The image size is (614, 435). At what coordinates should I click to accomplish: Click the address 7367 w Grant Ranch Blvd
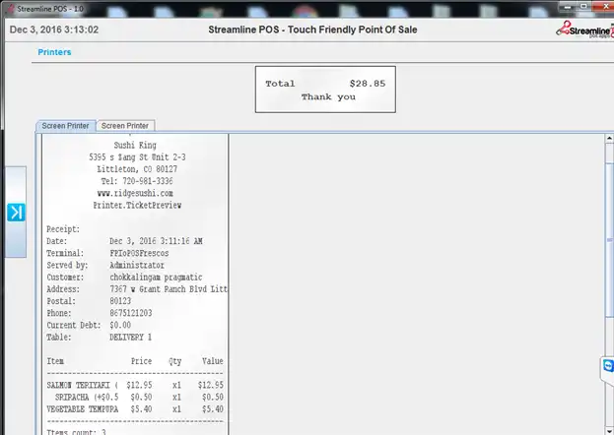169,289
